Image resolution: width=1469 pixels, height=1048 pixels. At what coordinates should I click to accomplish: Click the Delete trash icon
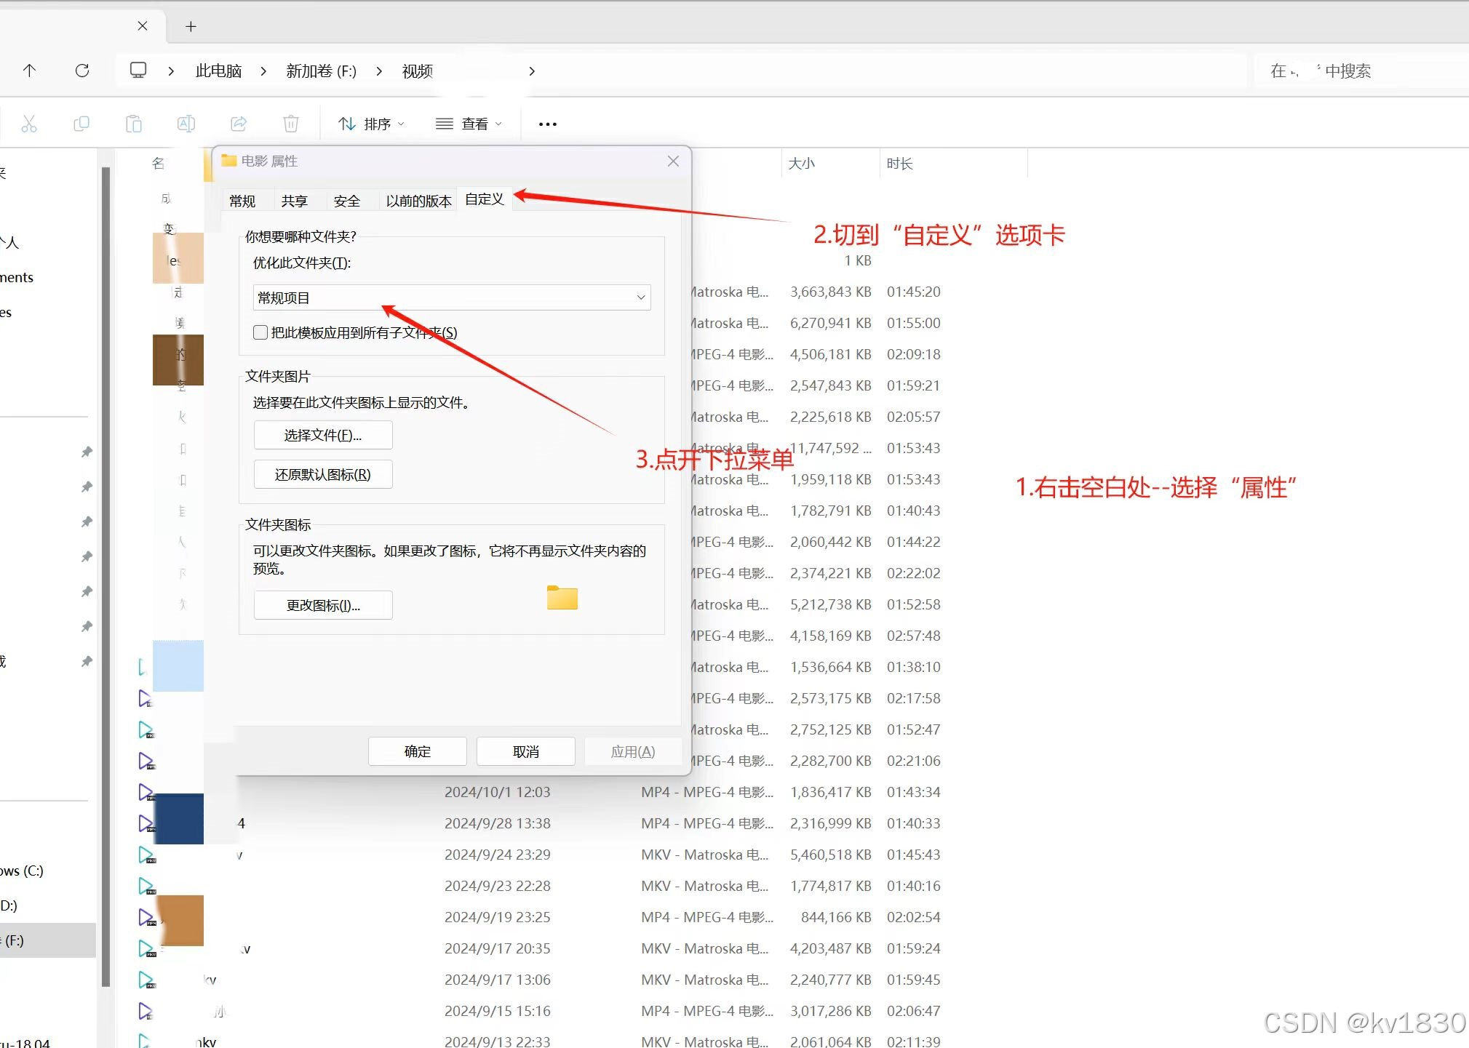tap(291, 124)
